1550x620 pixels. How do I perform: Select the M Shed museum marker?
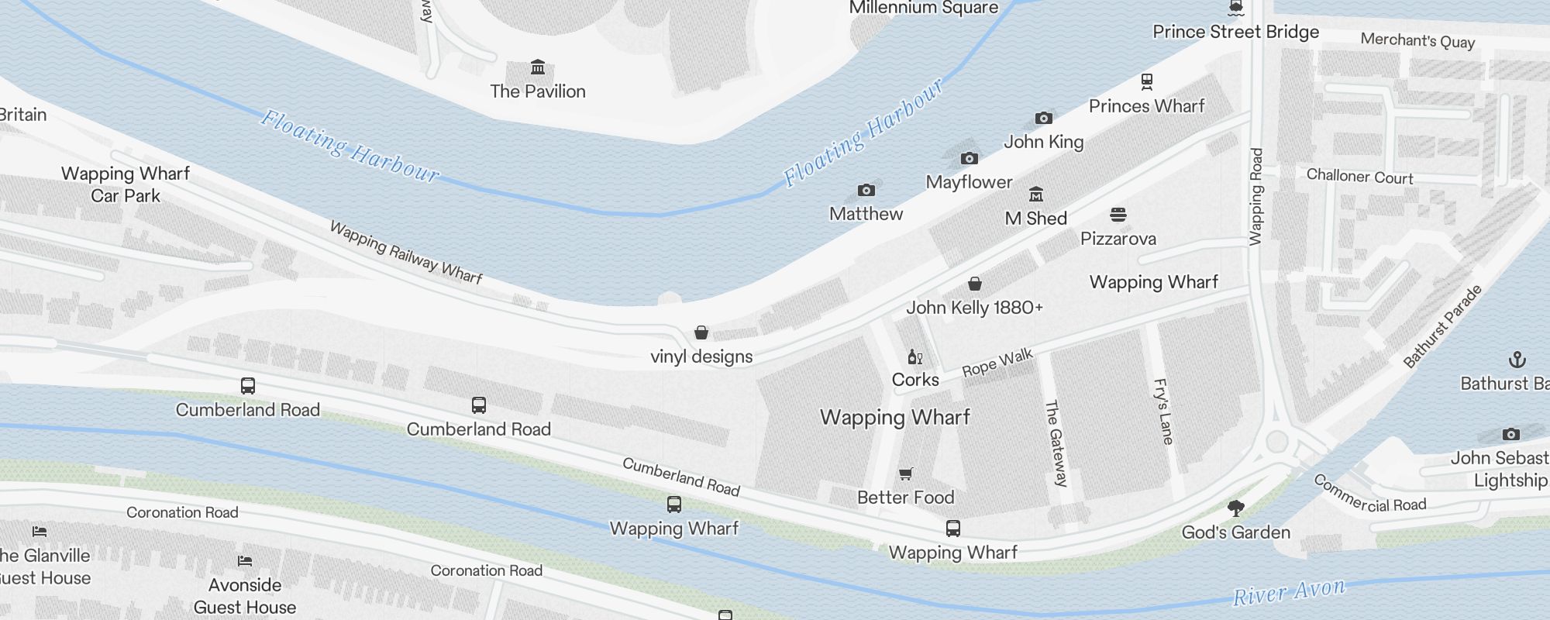click(1036, 194)
